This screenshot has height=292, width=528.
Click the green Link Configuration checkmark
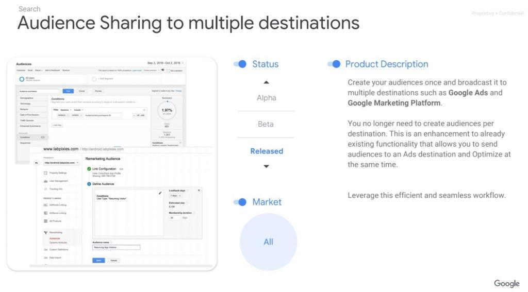coord(89,169)
